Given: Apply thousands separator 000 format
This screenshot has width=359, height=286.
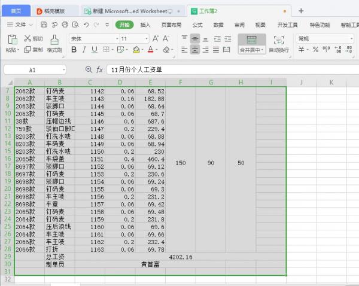Looking at the screenshot, I should pyautogui.click(x=326, y=49).
